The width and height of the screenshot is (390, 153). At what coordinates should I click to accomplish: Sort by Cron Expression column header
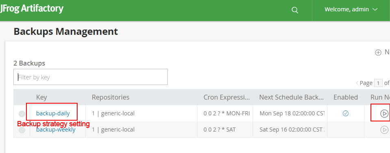[227, 97]
